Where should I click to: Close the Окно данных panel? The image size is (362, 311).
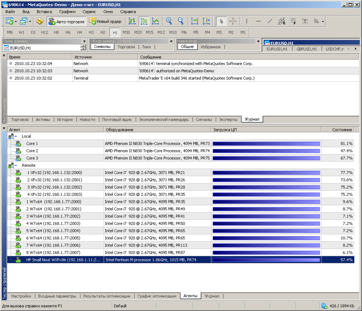click(x=84, y=41)
